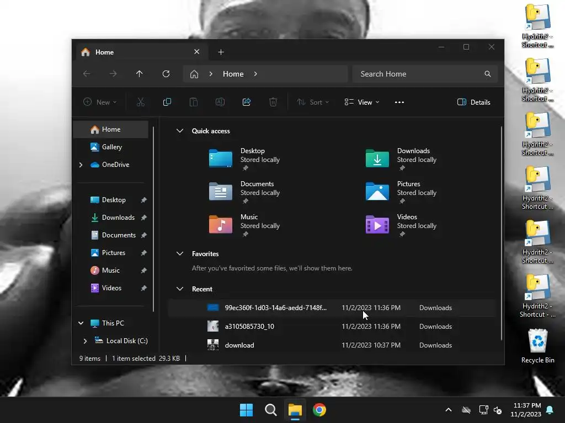Unpin Downloads using its sidebar pin icon
This screenshot has width=565, height=423.
coord(144,218)
